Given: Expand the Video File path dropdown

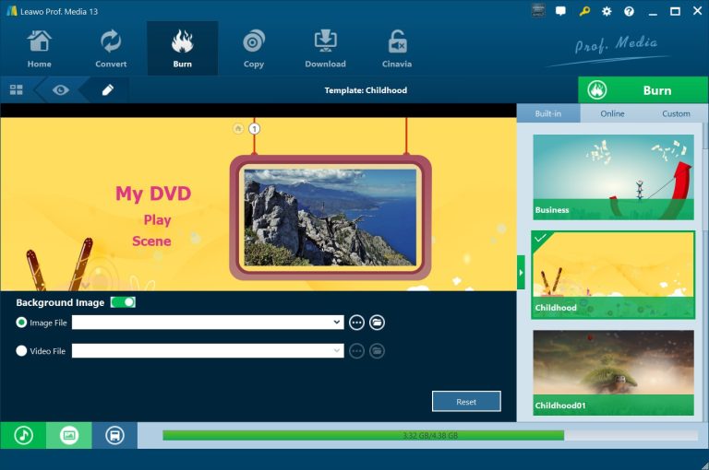Looking at the screenshot, I should 339,351.
